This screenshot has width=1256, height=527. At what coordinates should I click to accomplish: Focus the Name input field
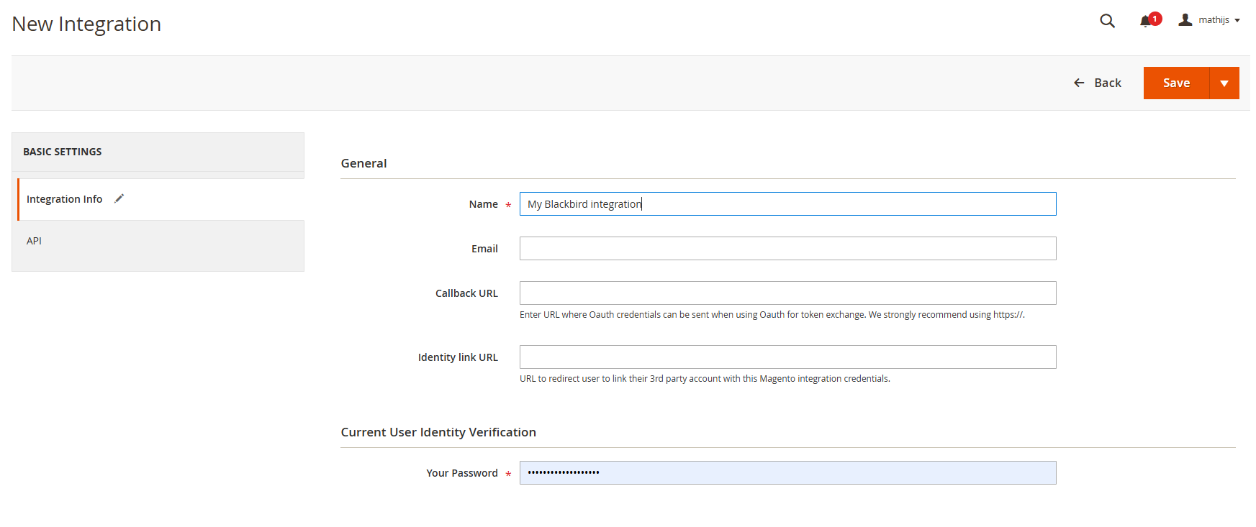pos(787,204)
